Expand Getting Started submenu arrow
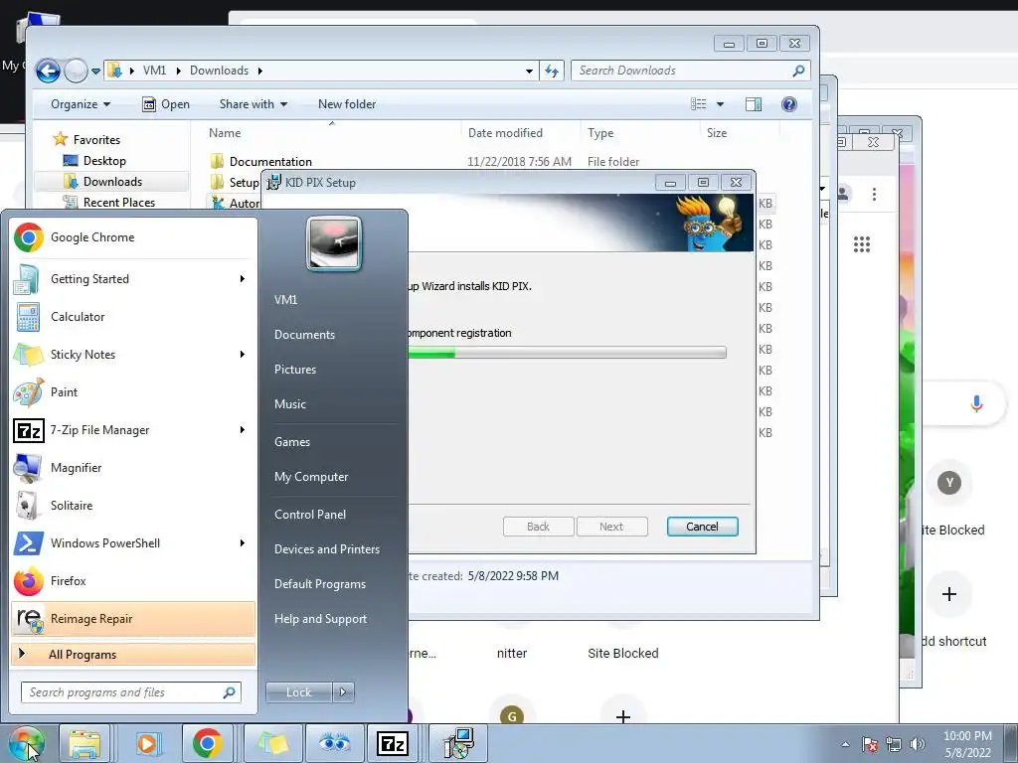1018x763 pixels. pyautogui.click(x=243, y=279)
